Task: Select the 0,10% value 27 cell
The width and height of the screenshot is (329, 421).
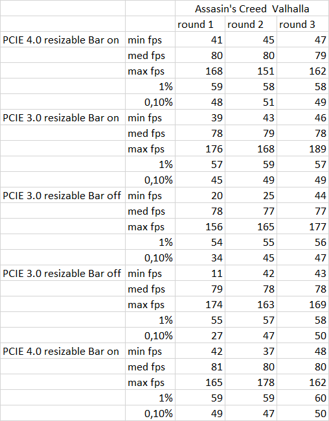Action: click(200, 335)
